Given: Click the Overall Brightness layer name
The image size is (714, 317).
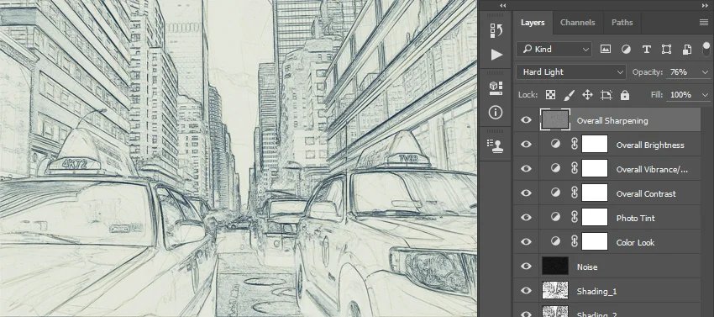Looking at the screenshot, I should (650, 145).
